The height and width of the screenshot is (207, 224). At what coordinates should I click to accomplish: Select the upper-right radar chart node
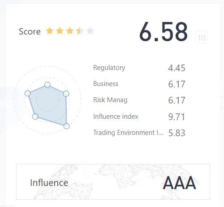coord(66,94)
